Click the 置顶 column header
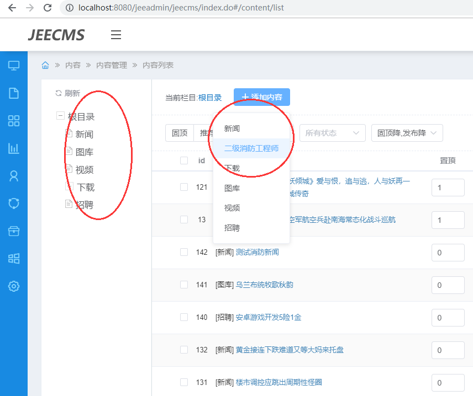 click(448, 160)
